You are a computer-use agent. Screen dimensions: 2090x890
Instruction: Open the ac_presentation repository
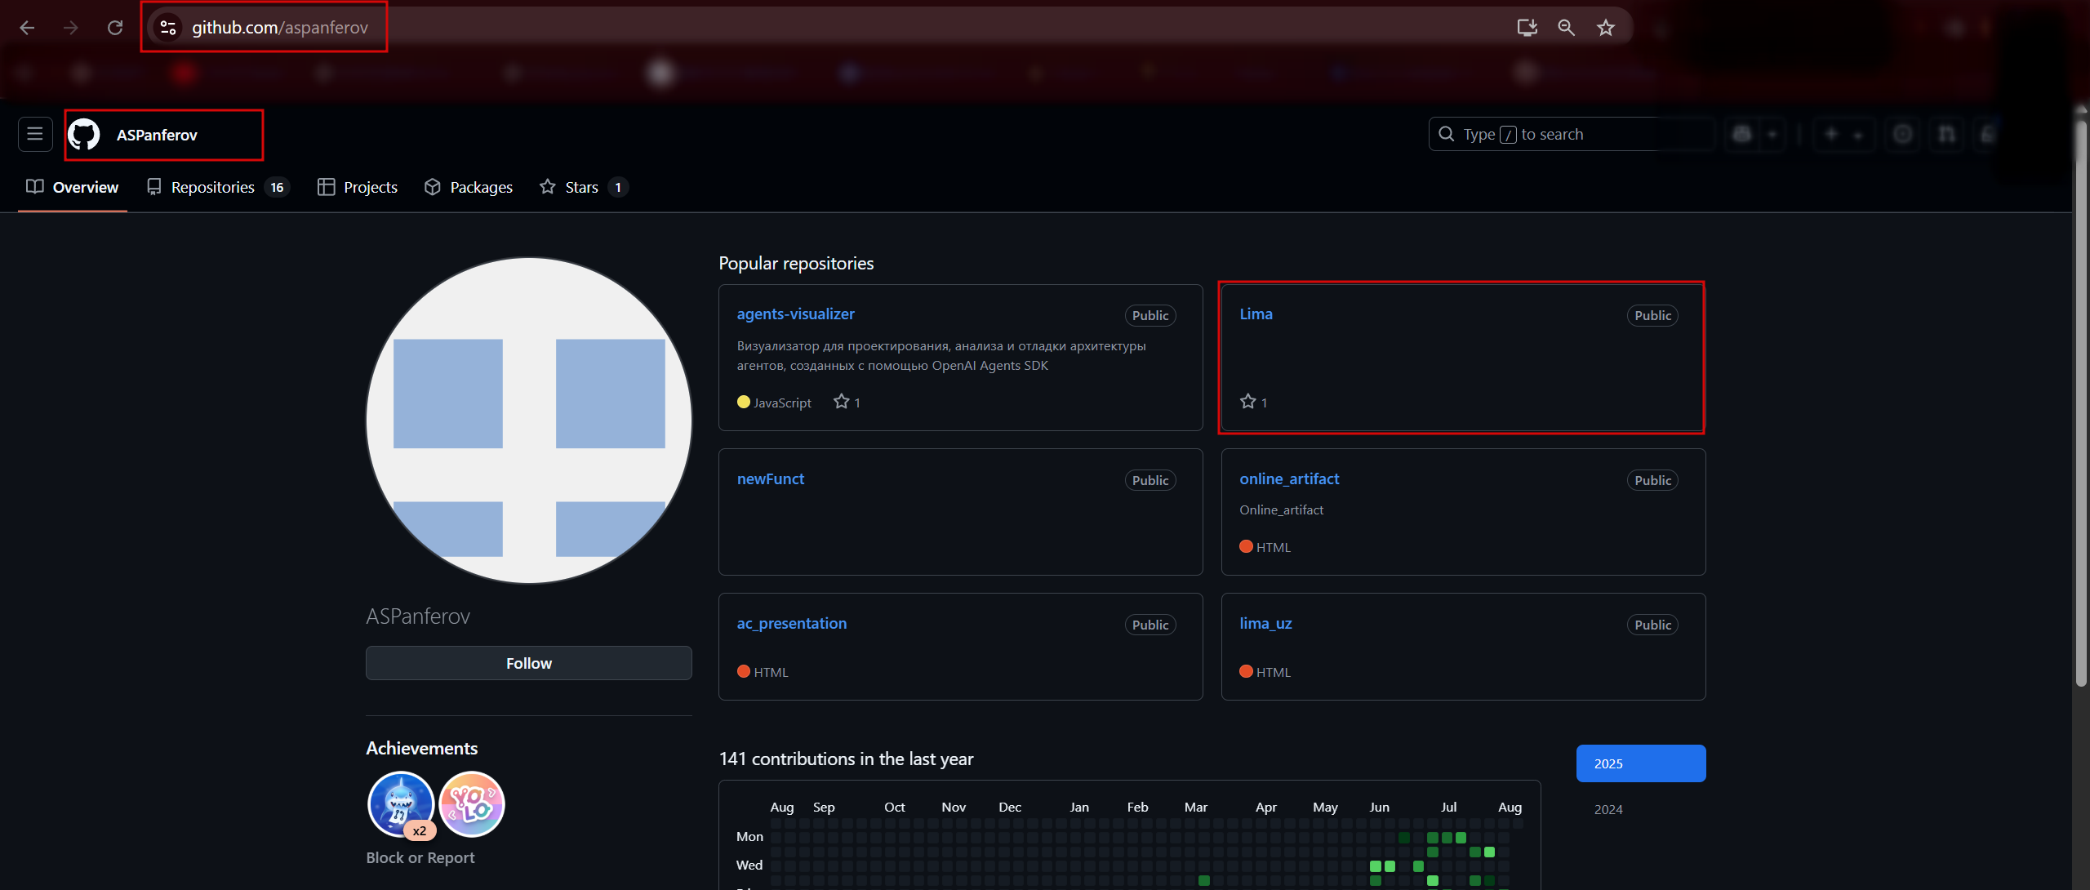pos(792,623)
